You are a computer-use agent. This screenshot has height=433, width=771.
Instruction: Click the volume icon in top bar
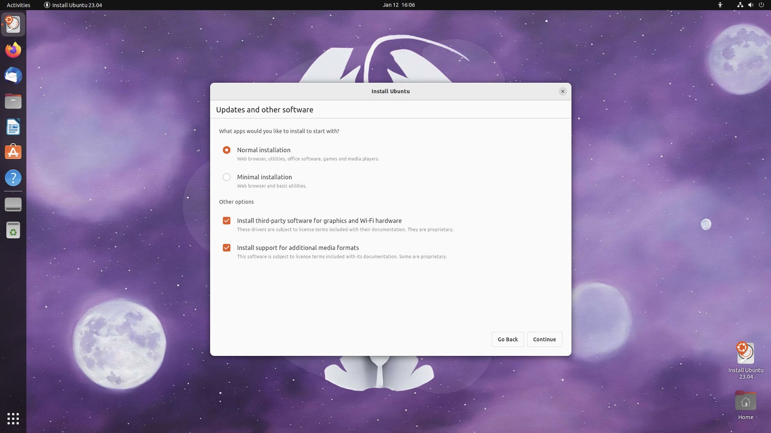pyautogui.click(x=751, y=5)
